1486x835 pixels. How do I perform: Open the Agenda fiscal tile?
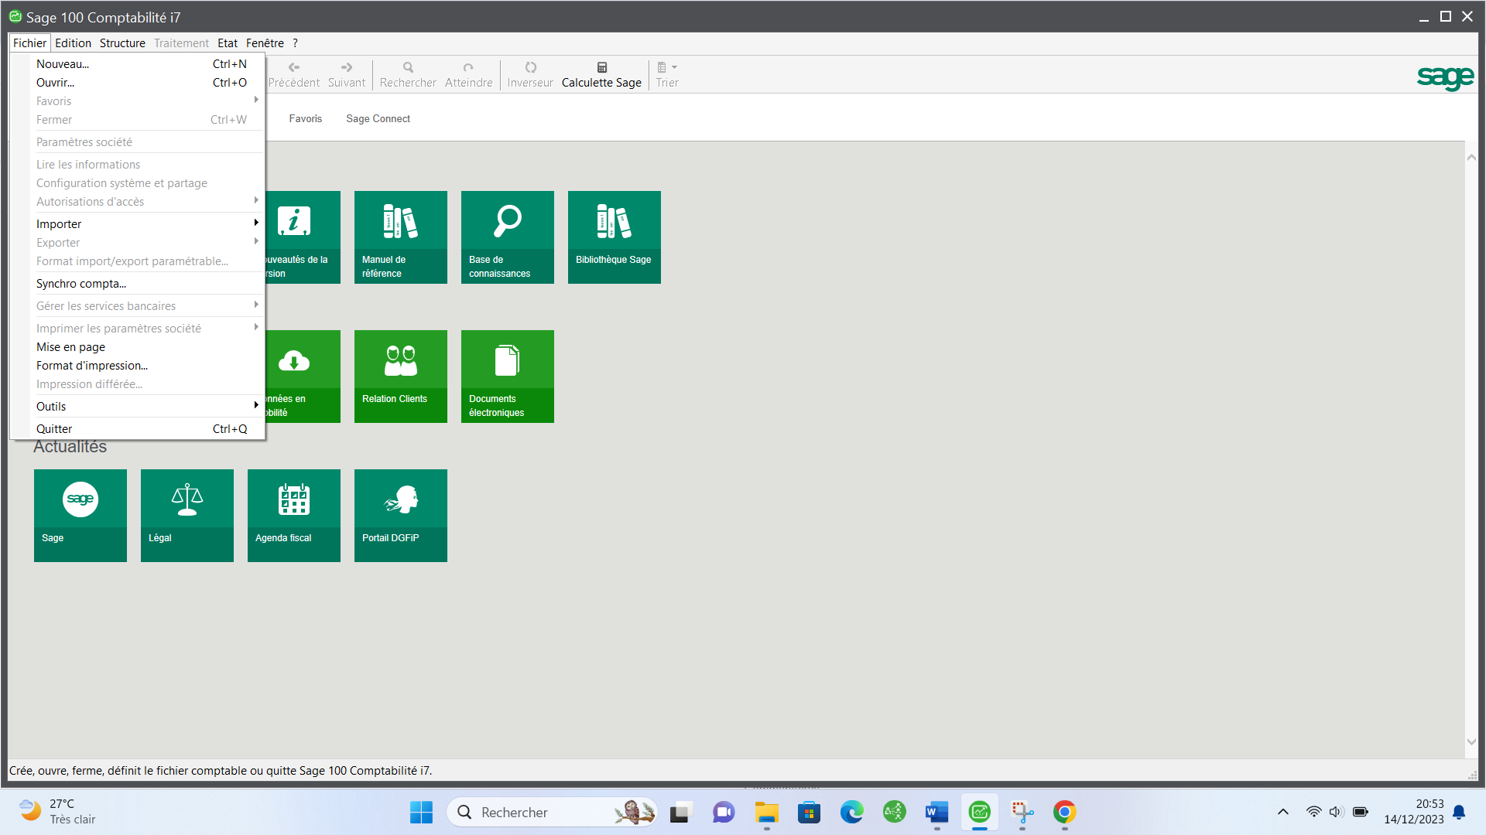[293, 515]
